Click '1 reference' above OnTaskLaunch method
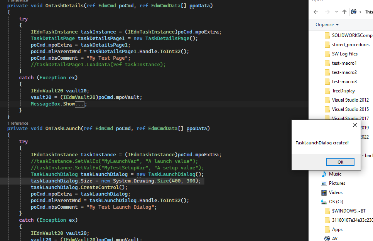The width and height of the screenshot is (373, 241). click(18, 123)
